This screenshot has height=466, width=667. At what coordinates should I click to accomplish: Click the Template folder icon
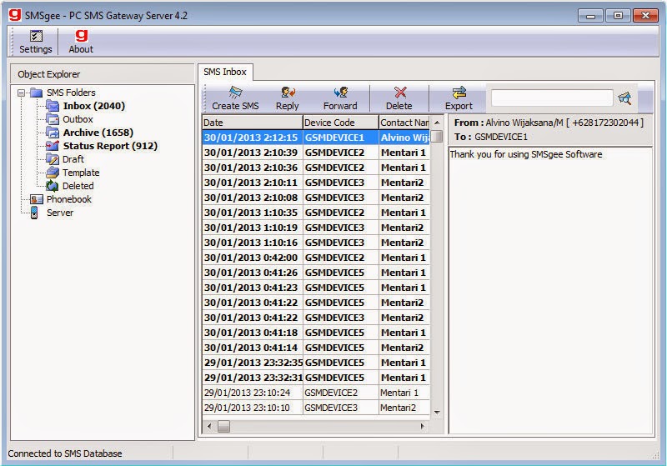pyautogui.click(x=53, y=173)
